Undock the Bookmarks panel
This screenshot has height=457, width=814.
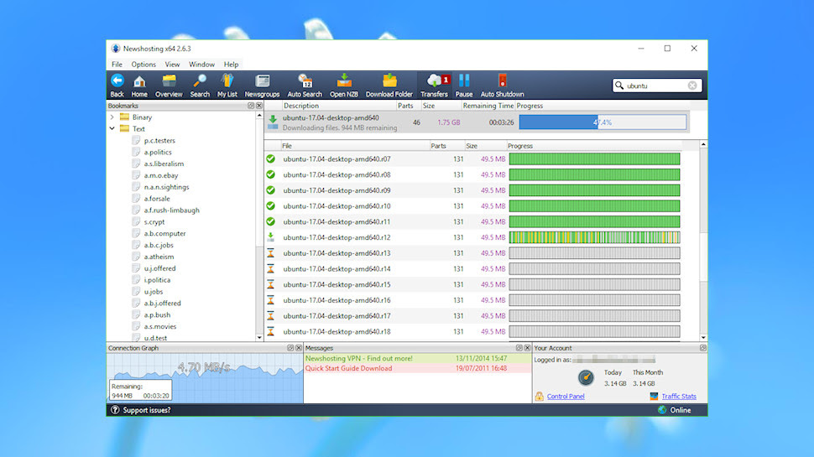(x=251, y=106)
